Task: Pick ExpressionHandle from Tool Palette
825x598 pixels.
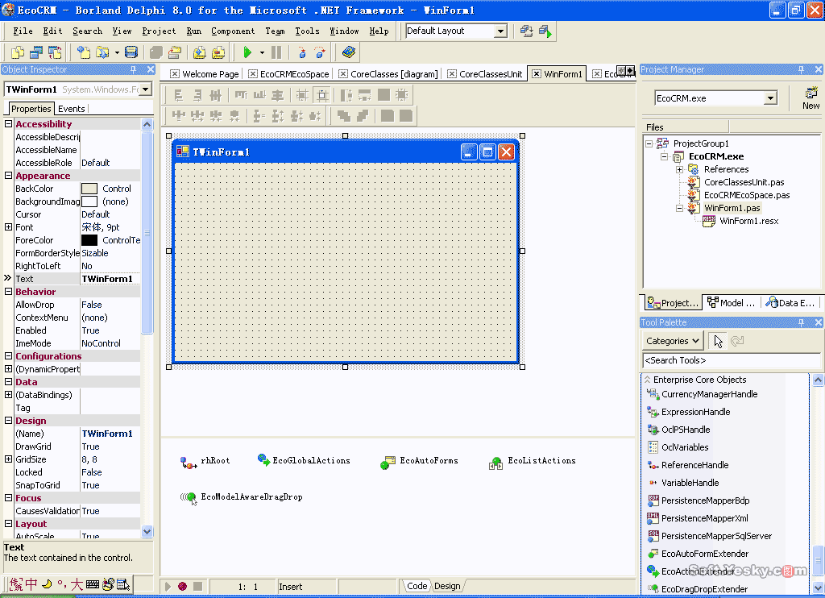Action: coord(695,412)
